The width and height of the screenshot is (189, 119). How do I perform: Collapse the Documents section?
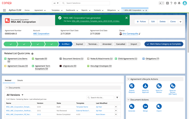7,88
